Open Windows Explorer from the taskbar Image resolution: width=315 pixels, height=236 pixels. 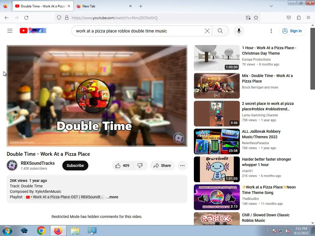[75, 231]
